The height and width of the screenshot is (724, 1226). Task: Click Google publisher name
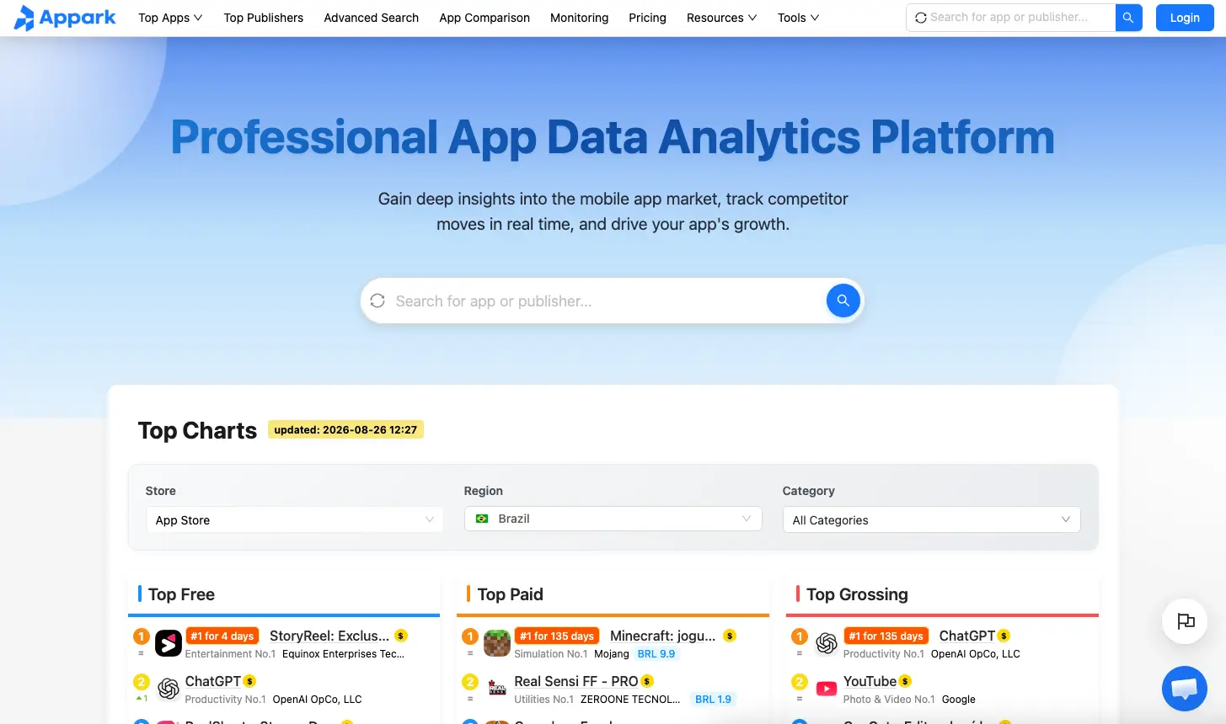click(959, 700)
